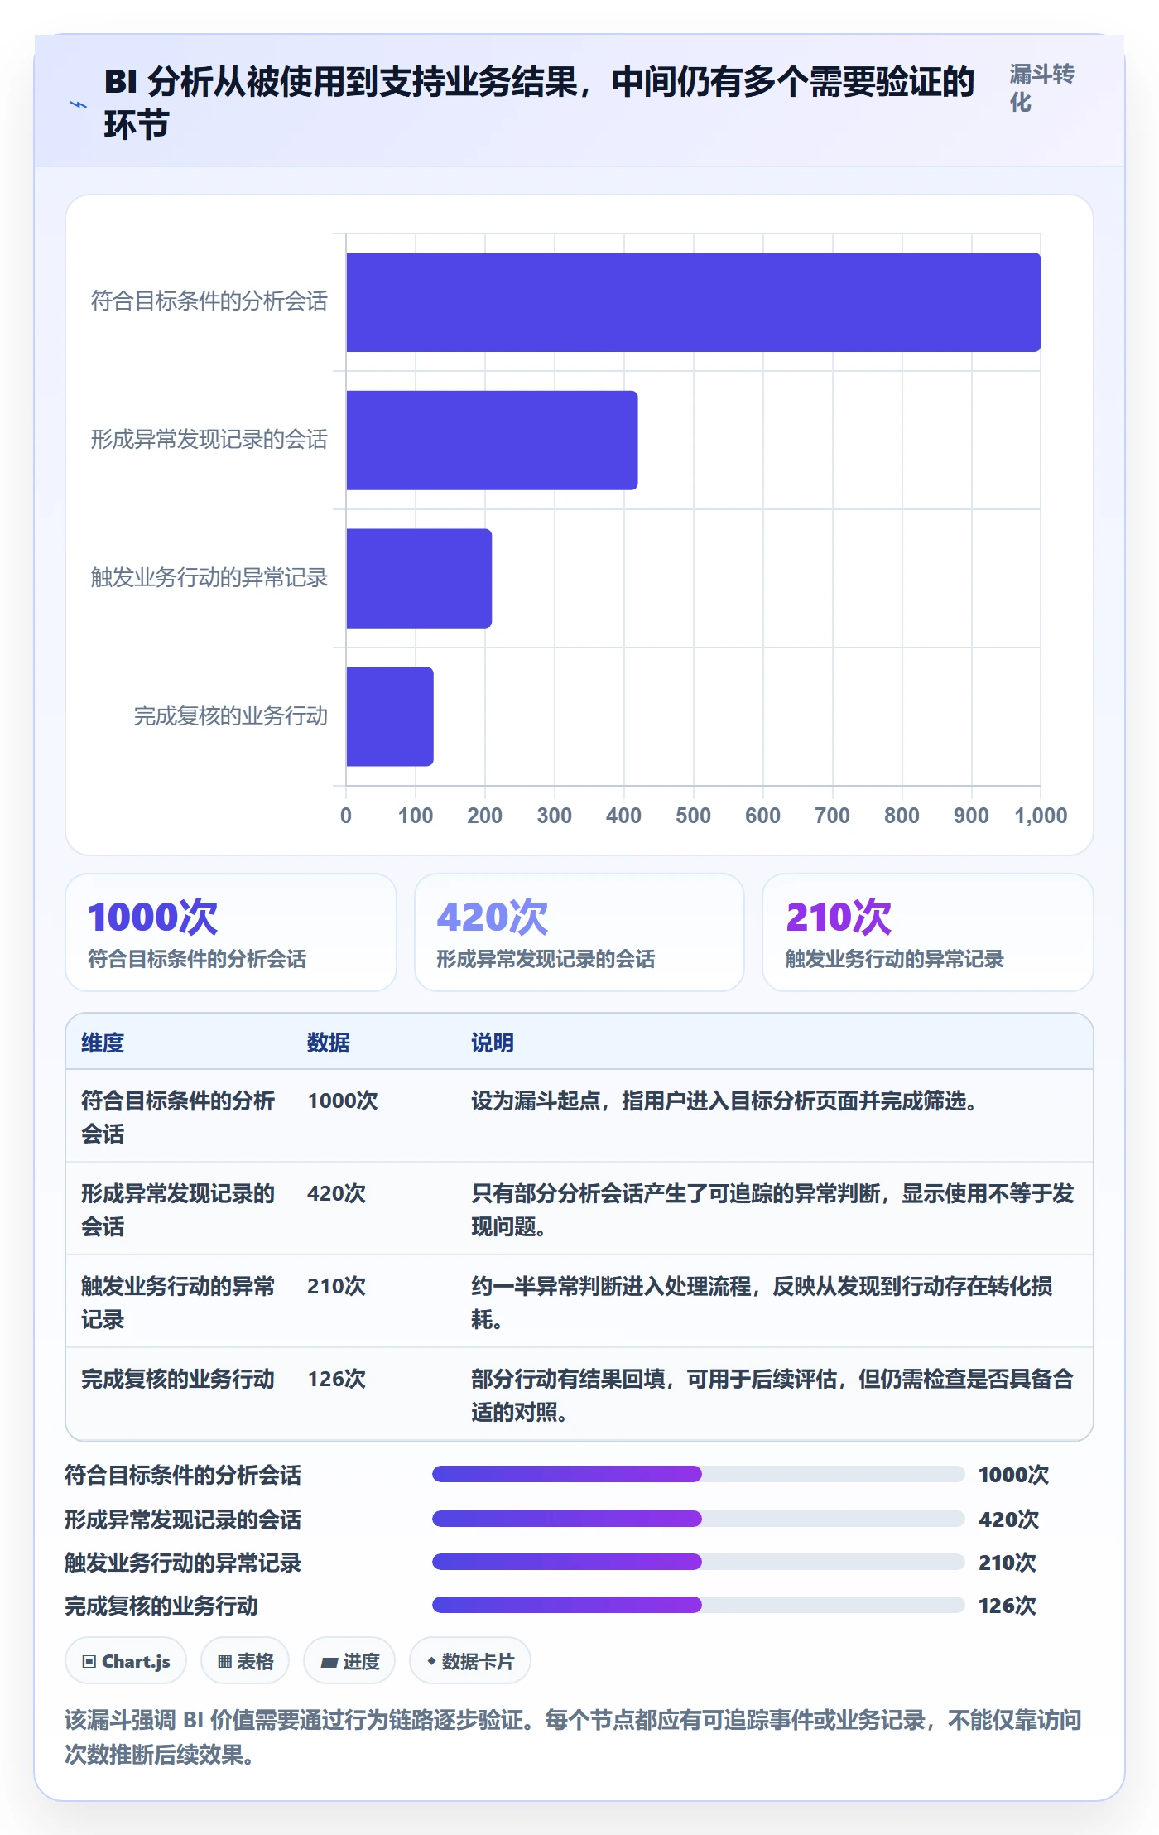Click the 进度 chip
Viewport: 1159px width, 1835px height.
coord(349,1660)
